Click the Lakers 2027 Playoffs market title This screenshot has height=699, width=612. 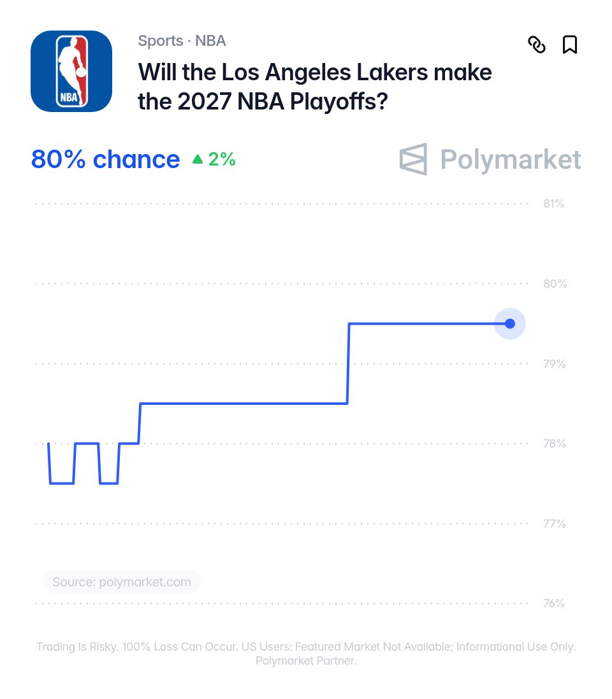point(315,87)
